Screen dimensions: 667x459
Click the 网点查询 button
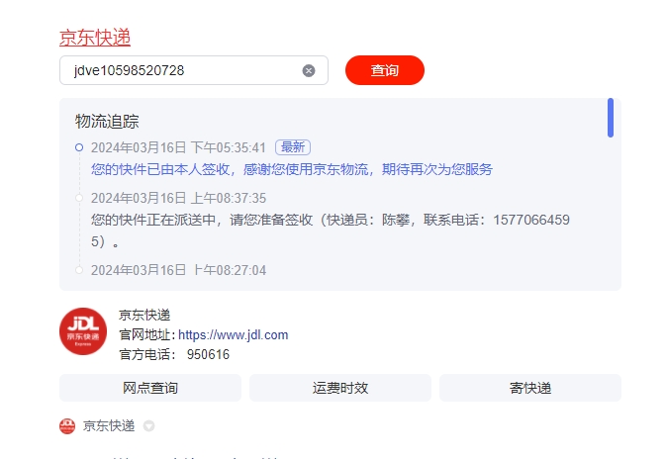coord(150,388)
